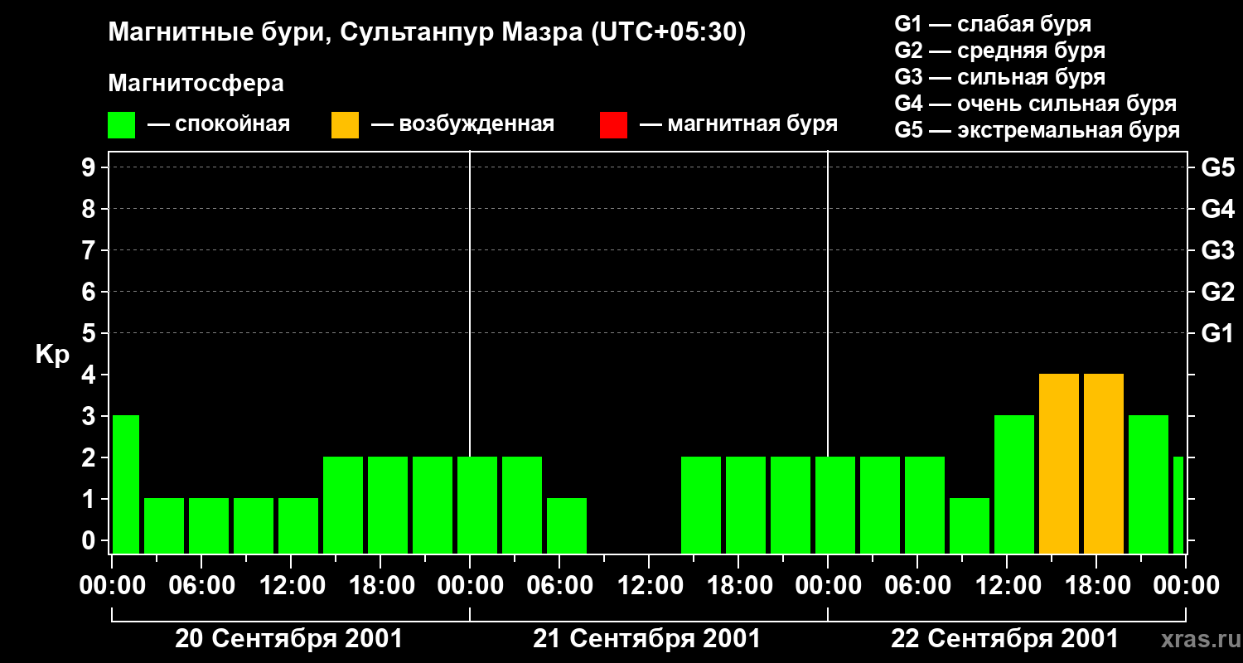1243x663 pixels.
Task: Click the '— возбужденная' legend label
Action: pyautogui.click(x=462, y=124)
